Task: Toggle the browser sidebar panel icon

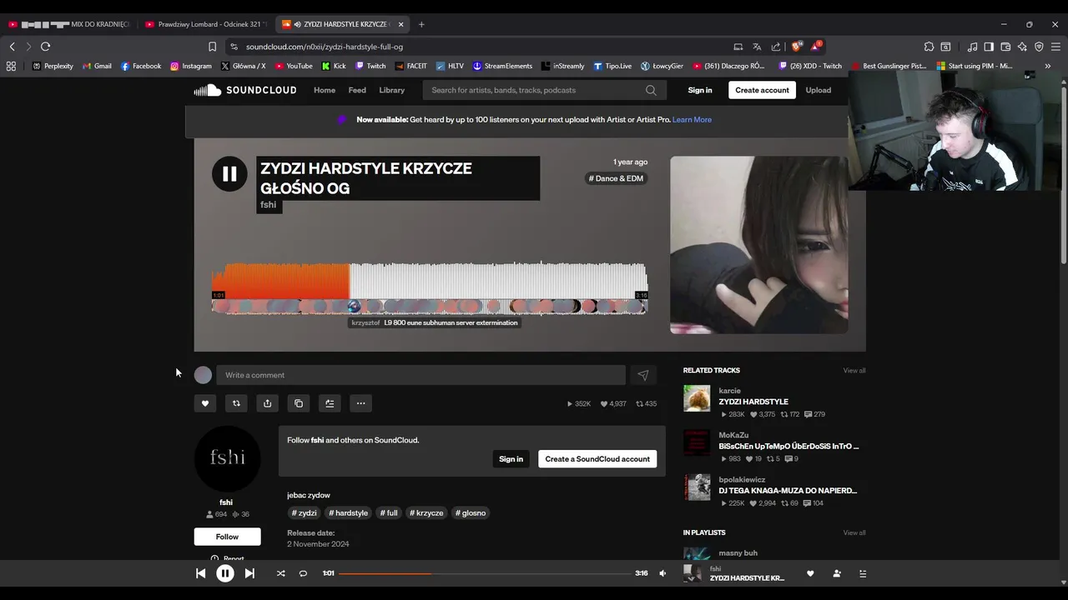Action: pyautogui.click(x=989, y=47)
